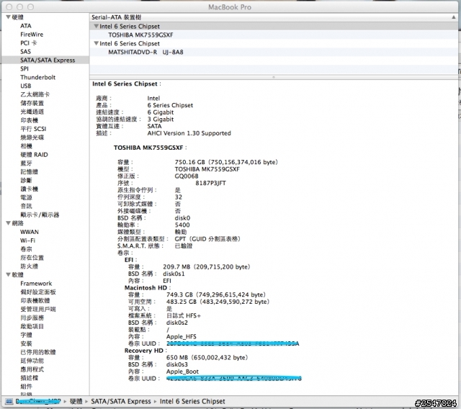Open the SPI sidebar item

coord(24,68)
